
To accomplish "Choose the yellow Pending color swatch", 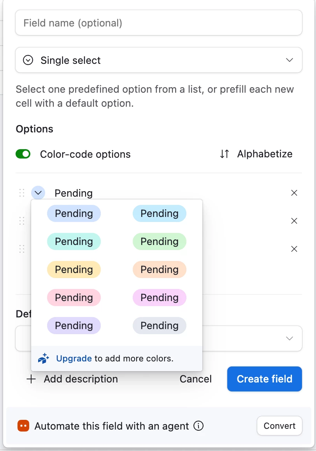I will pos(74,270).
